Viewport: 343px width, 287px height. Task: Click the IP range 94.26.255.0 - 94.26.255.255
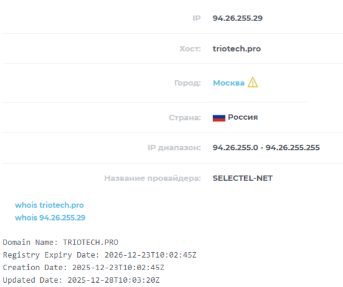point(266,147)
